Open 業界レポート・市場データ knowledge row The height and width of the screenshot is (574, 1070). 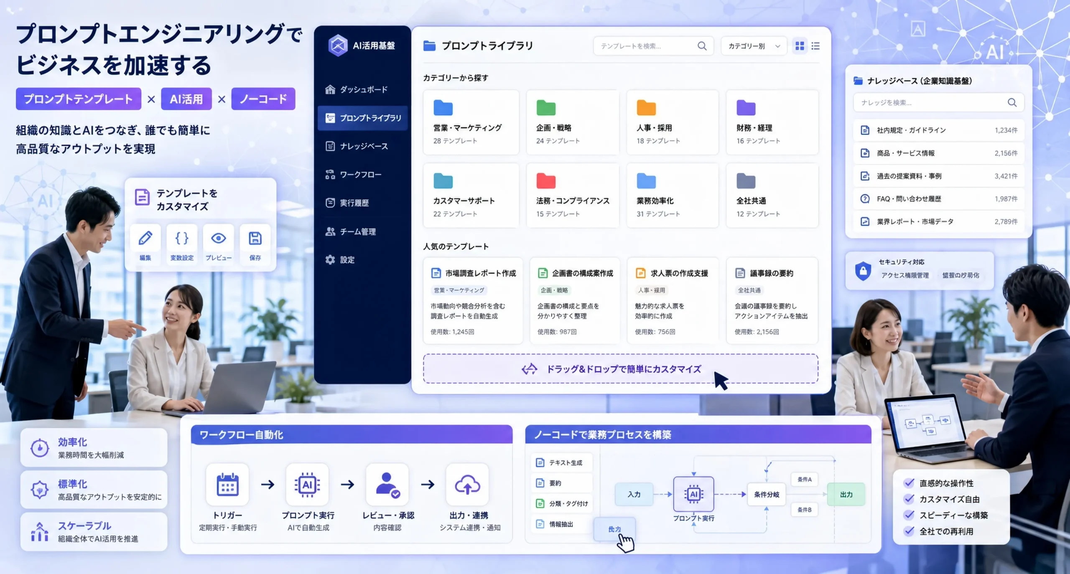pyautogui.click(x=938, y=221)
